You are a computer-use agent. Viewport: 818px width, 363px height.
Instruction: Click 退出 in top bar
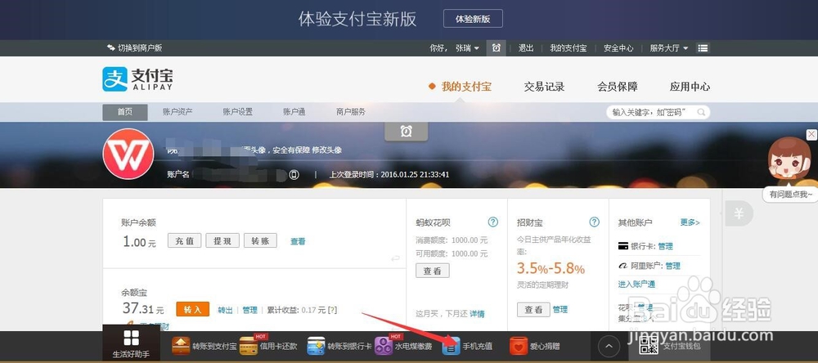coord(526,48)
